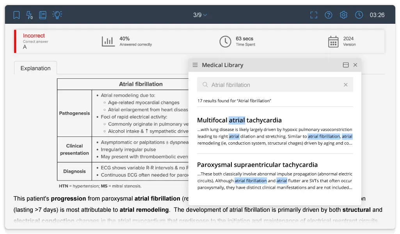400x234 pixels.
Task: Click the search magnifier icon
Action: pos(205,85)
